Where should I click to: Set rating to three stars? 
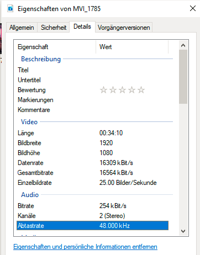(122, 90)
